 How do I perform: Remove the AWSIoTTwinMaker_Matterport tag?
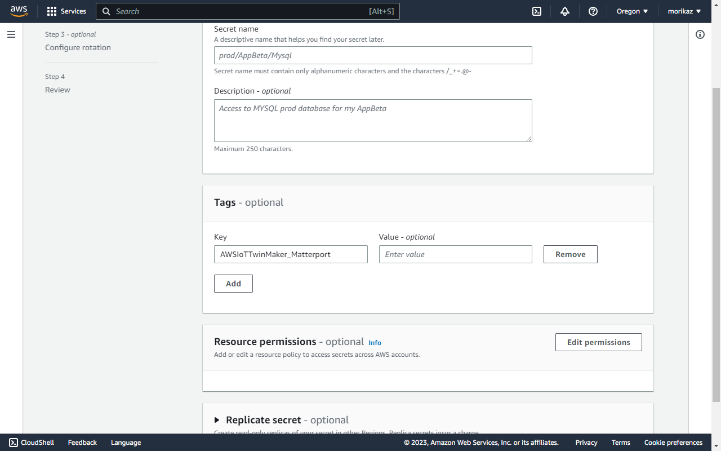(570, 254)
